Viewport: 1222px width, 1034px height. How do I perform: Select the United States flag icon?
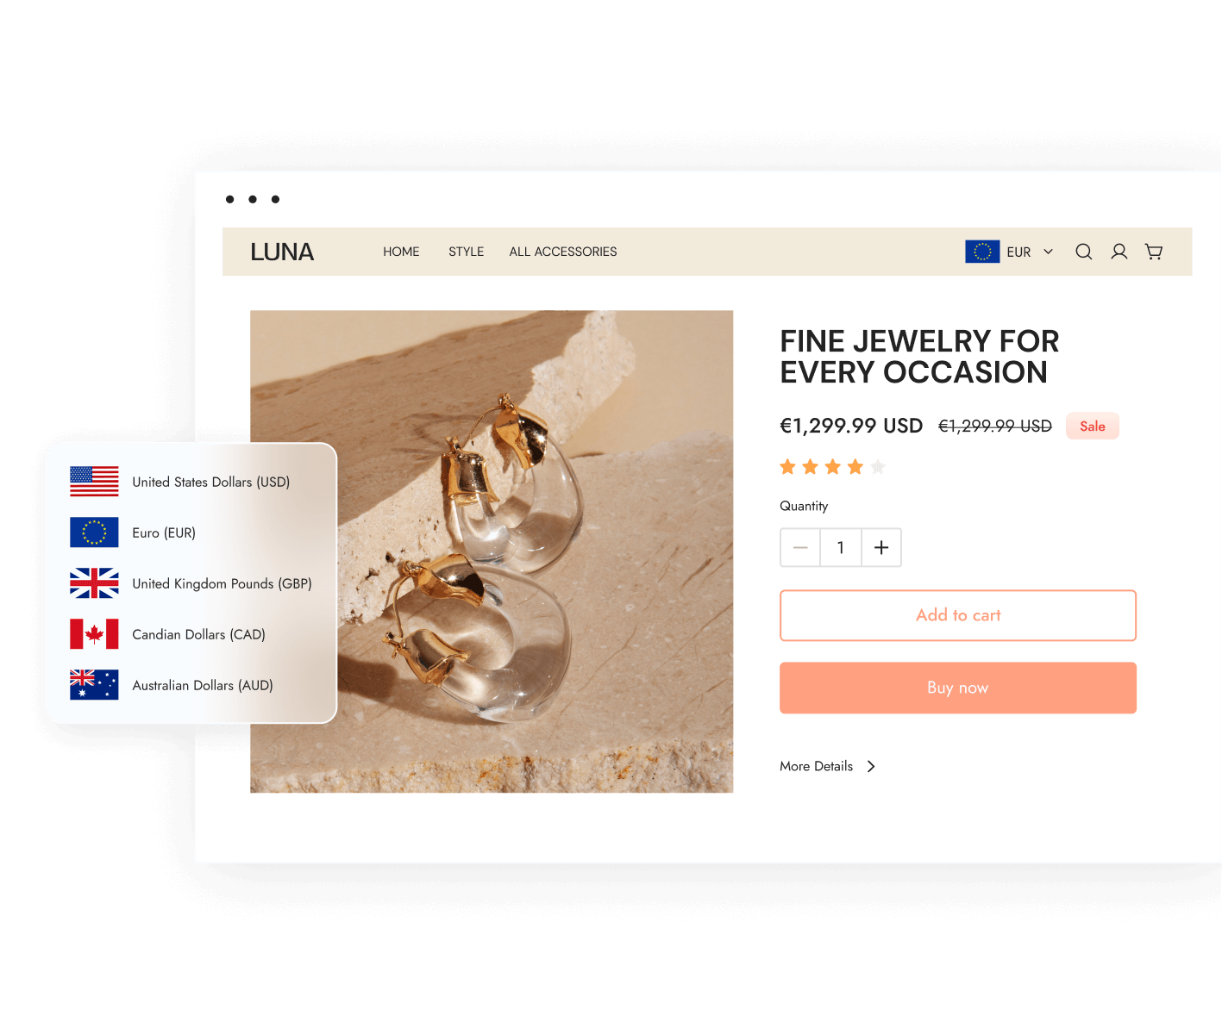tap(94, 482)
